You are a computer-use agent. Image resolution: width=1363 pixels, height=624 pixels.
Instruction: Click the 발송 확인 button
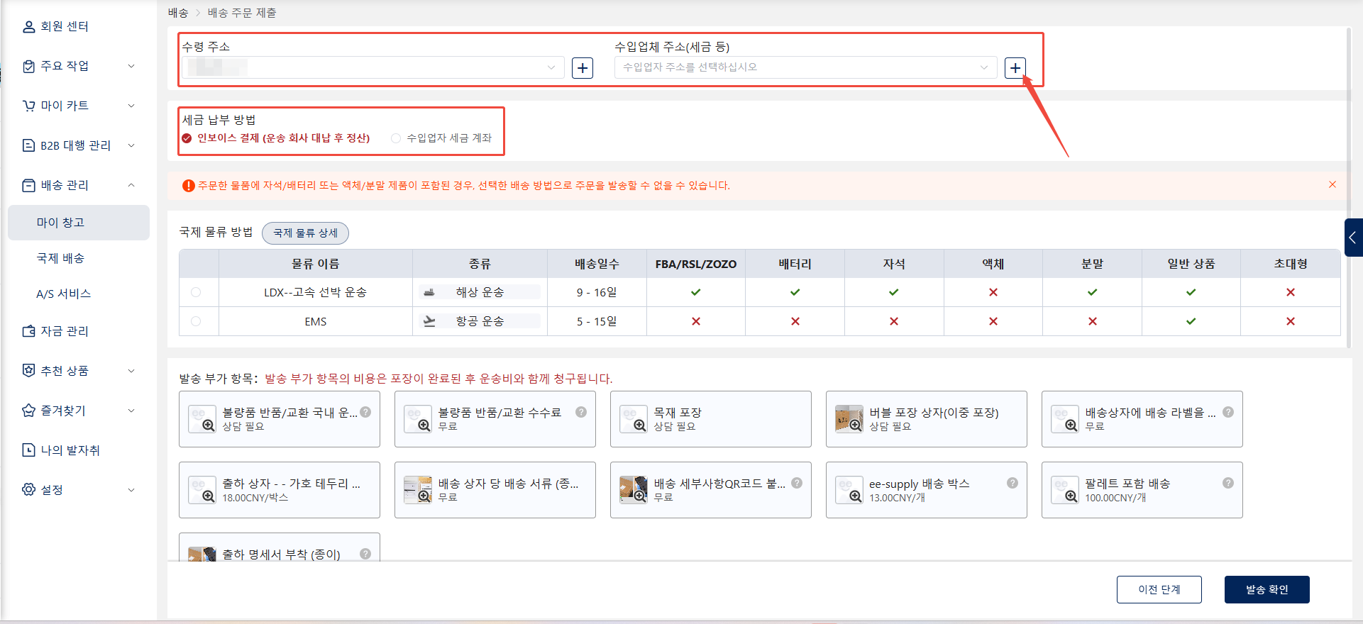pos(1267,589)
